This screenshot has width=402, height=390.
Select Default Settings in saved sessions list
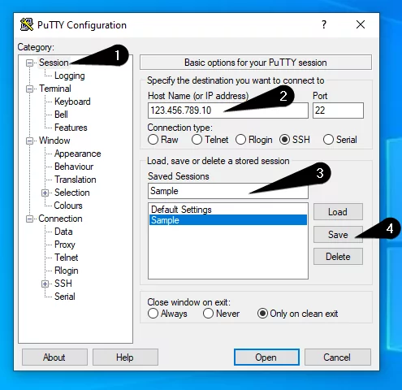(x=228, y=210)
